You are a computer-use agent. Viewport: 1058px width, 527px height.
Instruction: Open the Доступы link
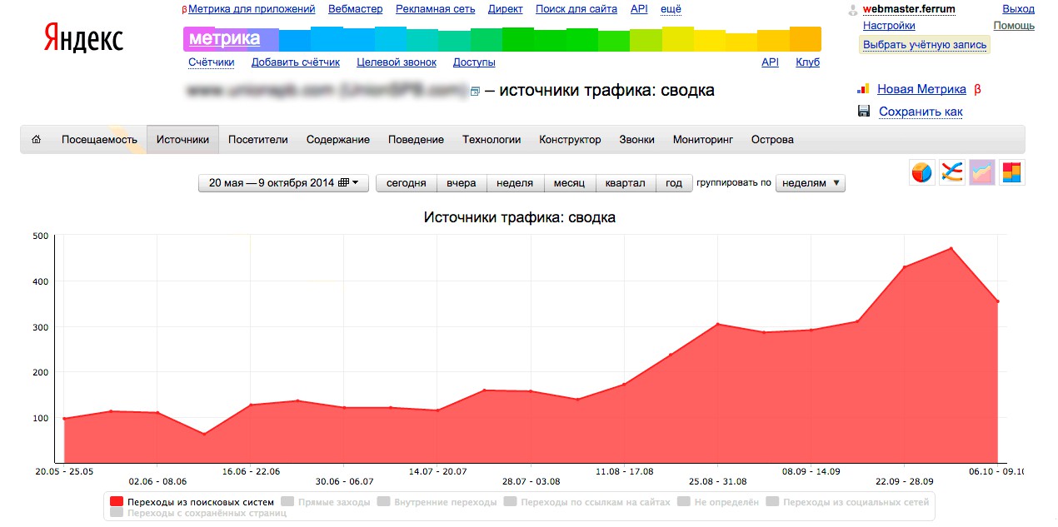(474, 62)
